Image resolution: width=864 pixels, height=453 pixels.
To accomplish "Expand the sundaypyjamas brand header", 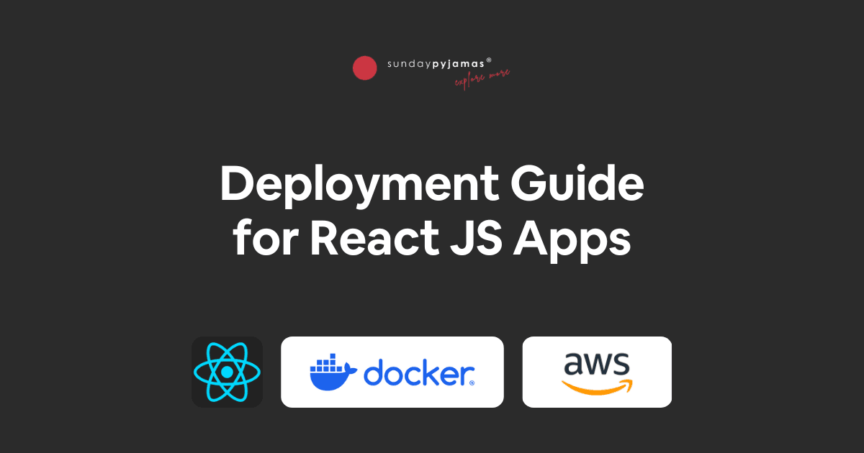I will pos(432,68).
